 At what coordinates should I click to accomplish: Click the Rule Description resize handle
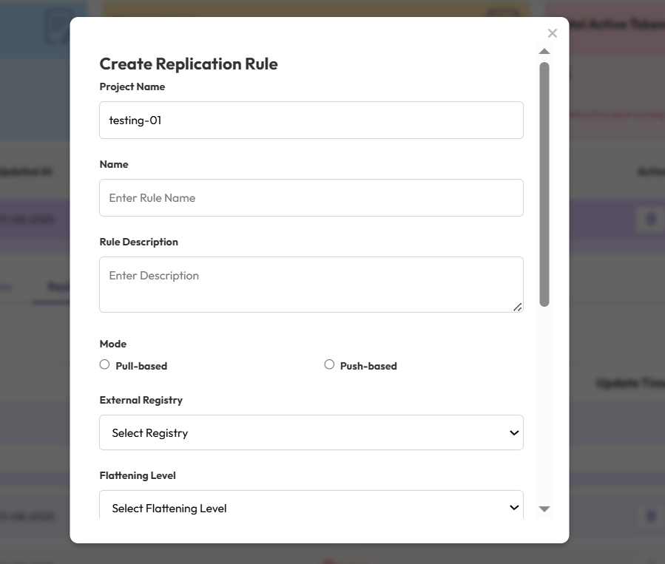tap(518, 307)
